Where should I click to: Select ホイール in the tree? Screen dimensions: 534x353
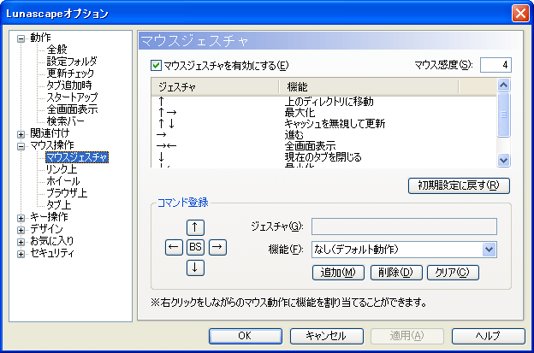pyautogui.click(x=63, y=181)
